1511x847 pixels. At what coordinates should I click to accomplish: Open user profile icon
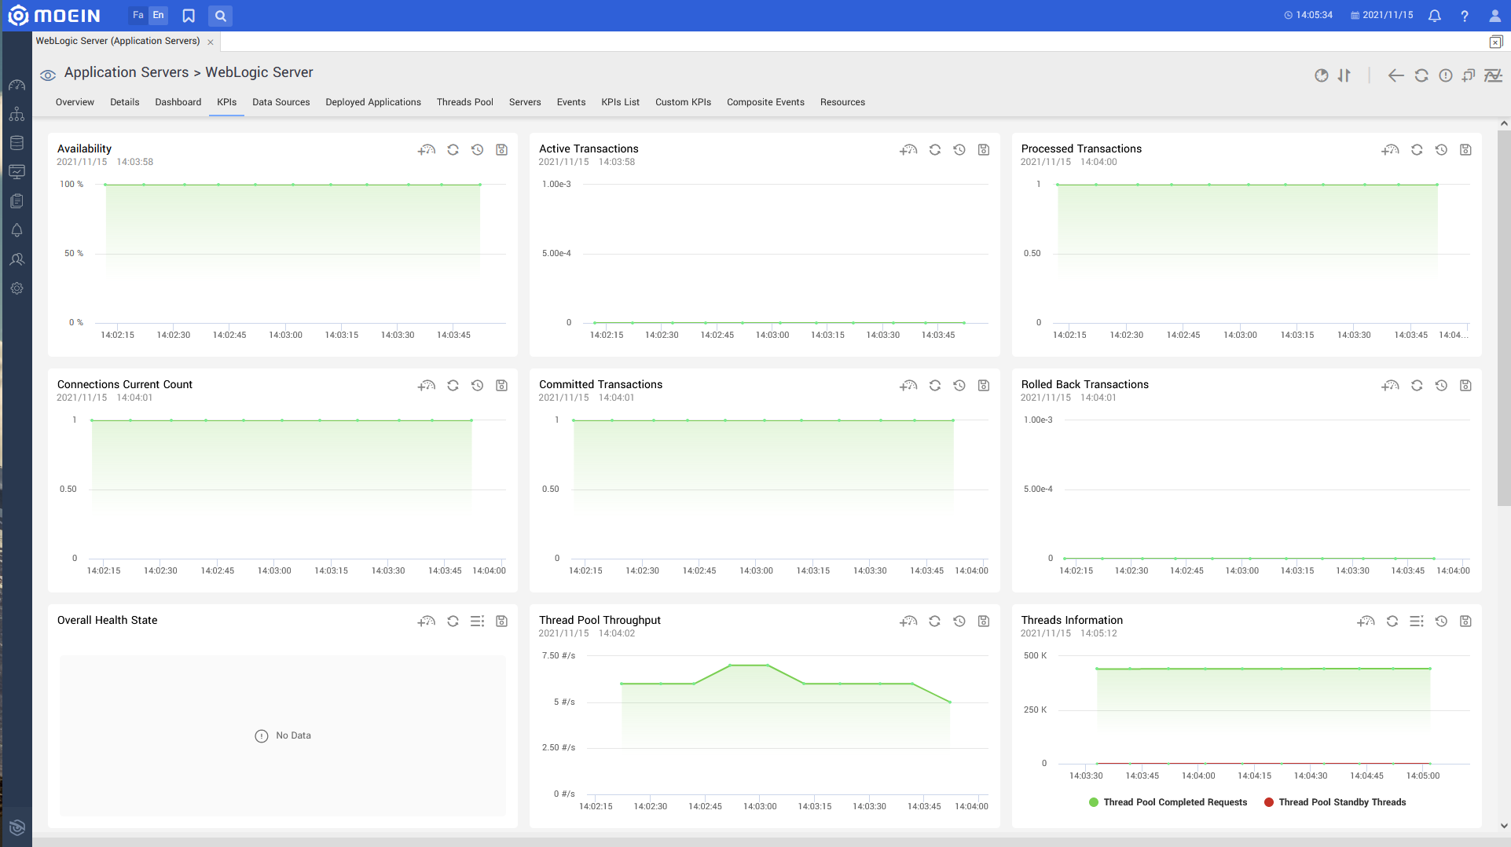(x=1494, y=16)
